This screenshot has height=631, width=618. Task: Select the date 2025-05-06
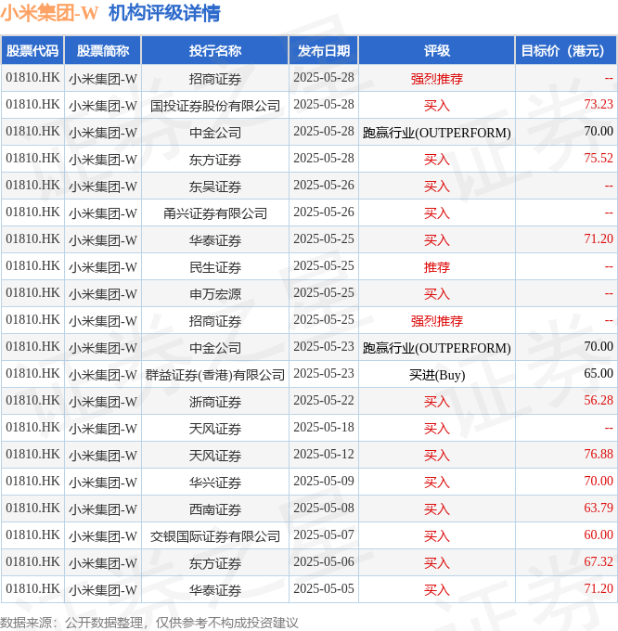point(324,562)
